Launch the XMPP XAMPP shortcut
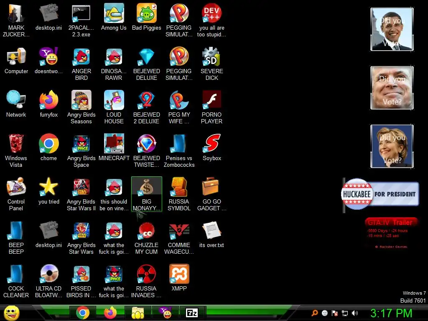Viewport: 428px width, 321px height. (179, 278)
